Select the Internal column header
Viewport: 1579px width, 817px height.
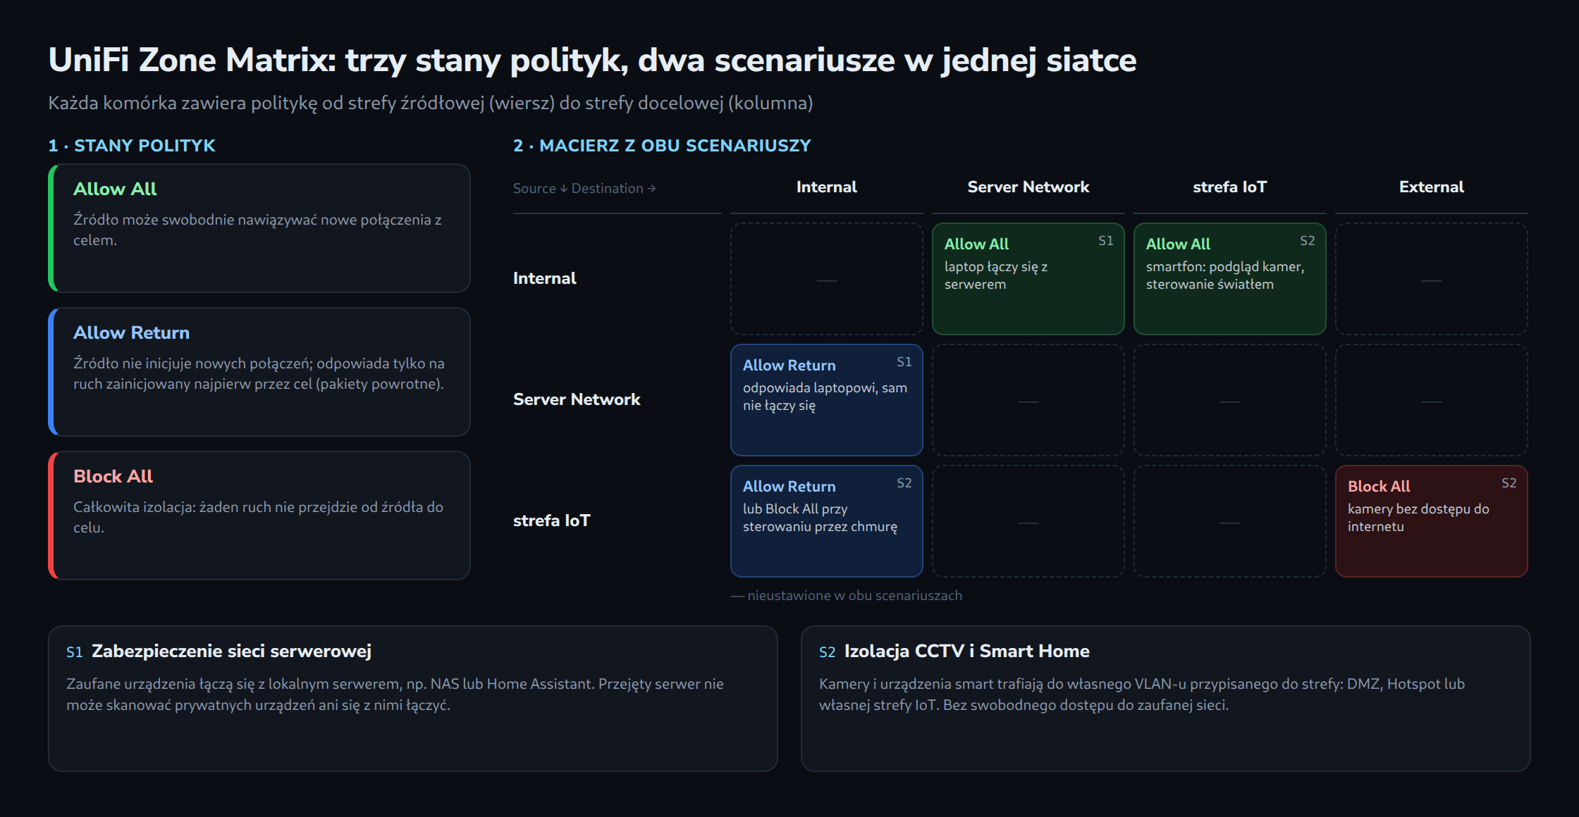826,187
